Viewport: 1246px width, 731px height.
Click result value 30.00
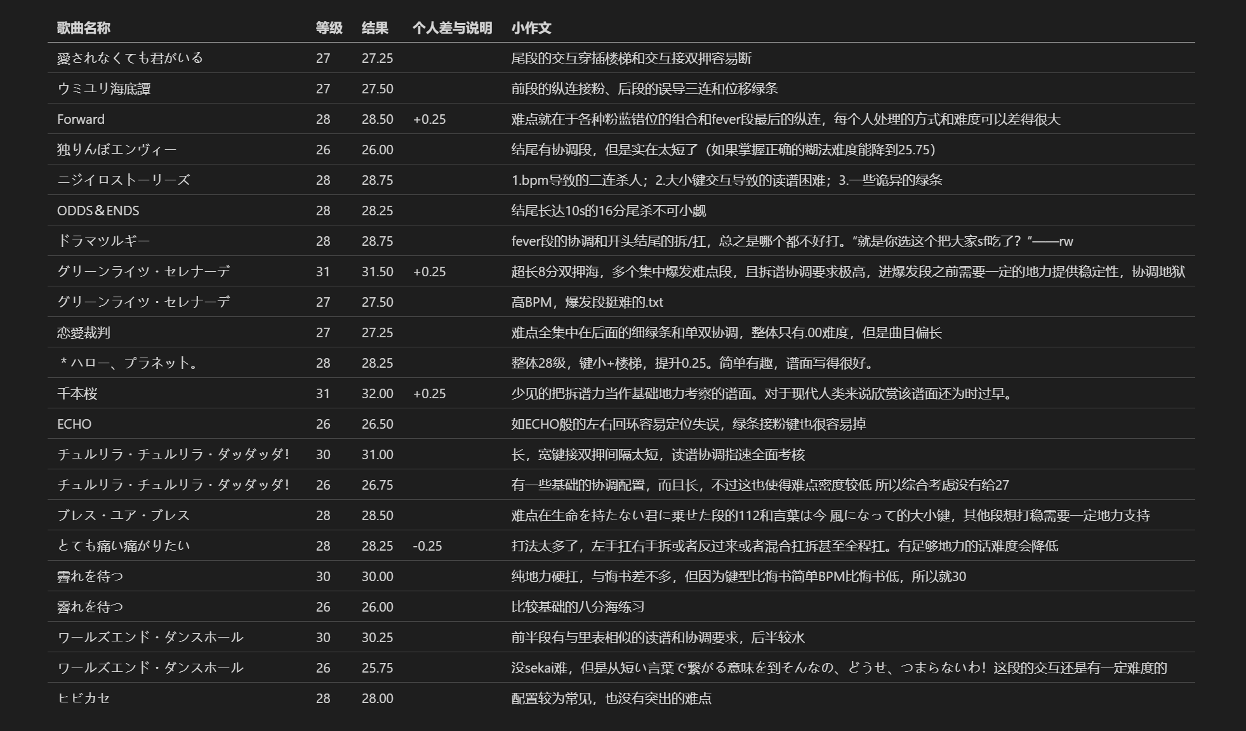click(x=377, y=576)
